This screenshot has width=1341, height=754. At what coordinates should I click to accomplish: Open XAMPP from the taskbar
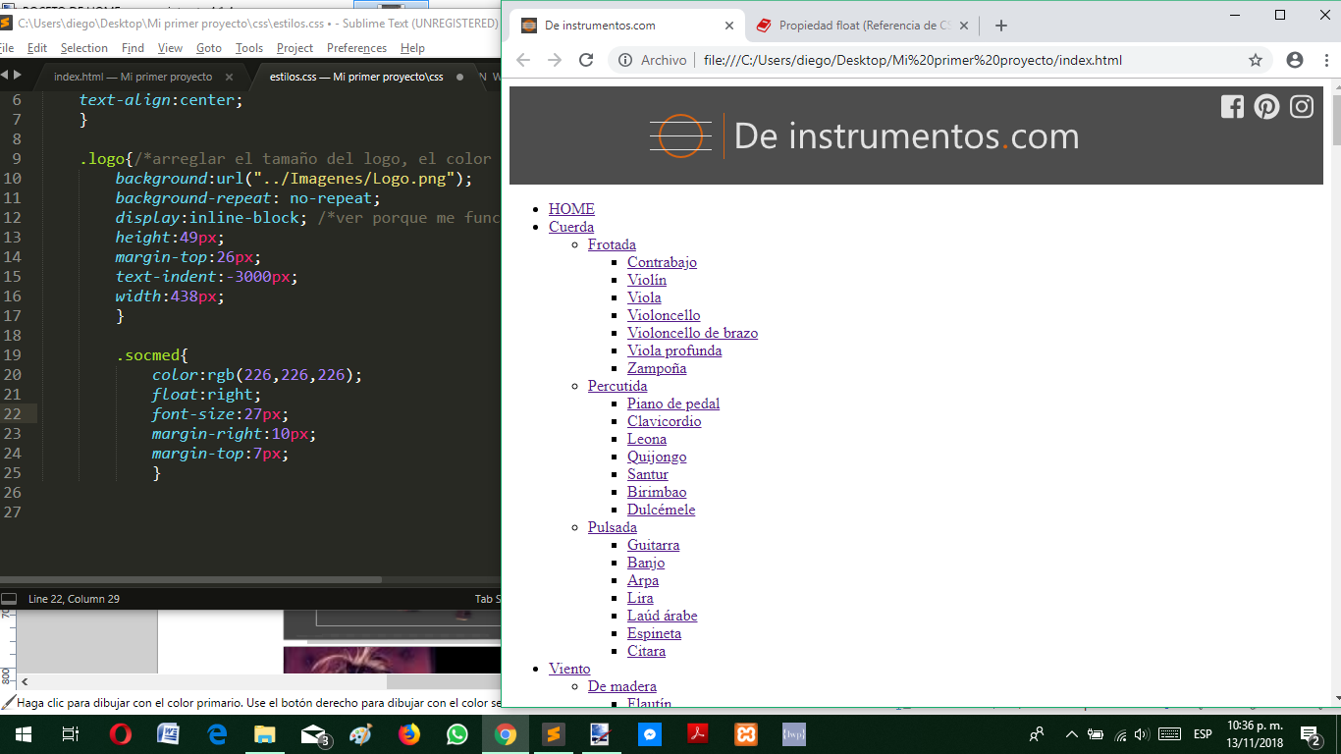pos(746,734)
